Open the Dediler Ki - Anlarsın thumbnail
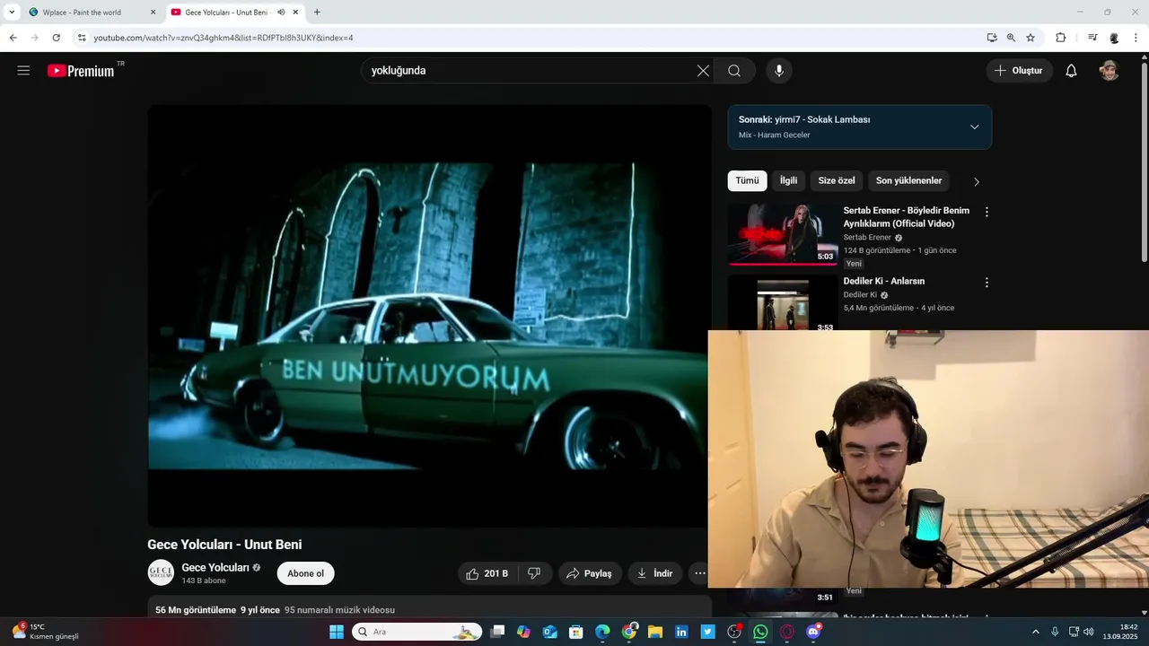The width and height of the screenshot is (1149, 646). coord(782,303)
